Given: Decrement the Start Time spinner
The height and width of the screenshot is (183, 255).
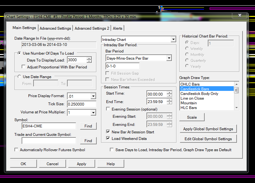Looking at the screenshot, I should pyautogui.click(x=170, y=96).
